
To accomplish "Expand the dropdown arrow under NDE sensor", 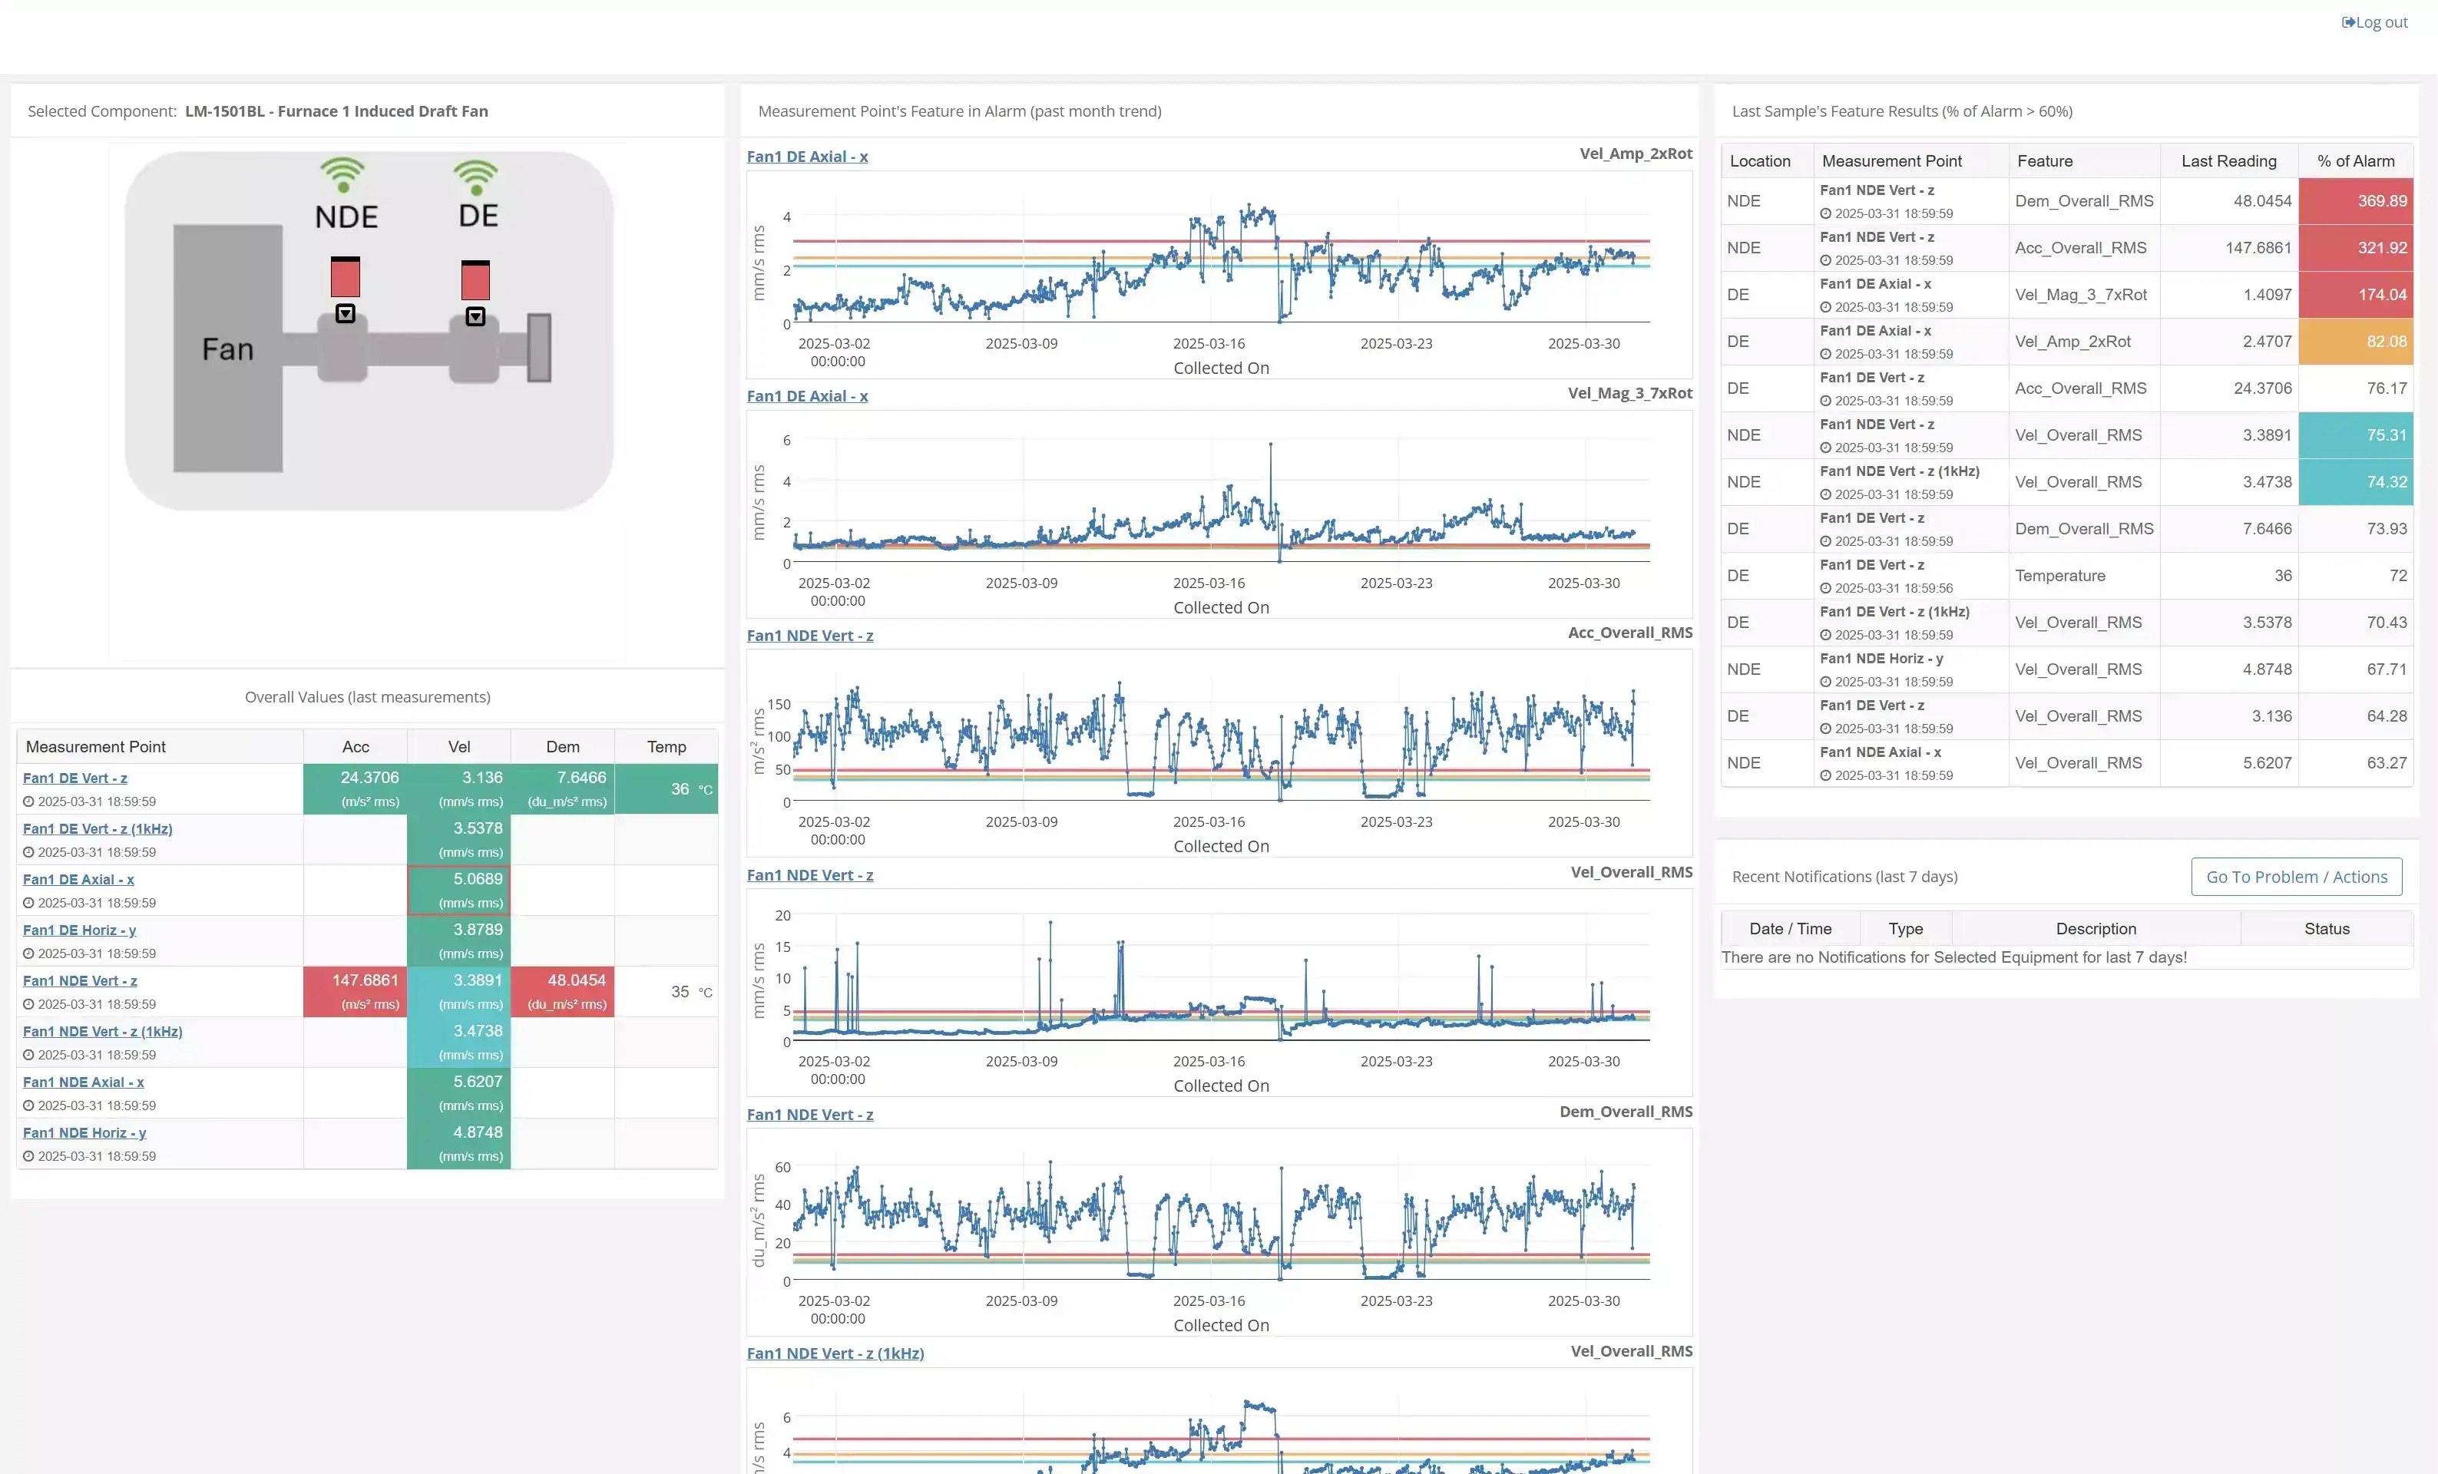I will click(x=346, y=313).
